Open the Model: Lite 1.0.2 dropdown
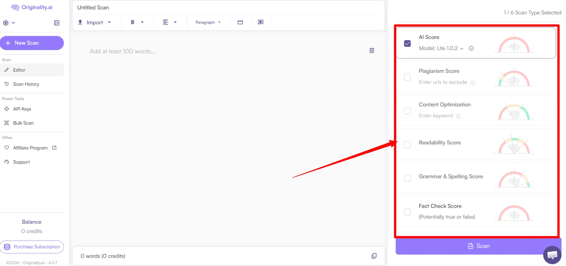 tap(441, 48)
